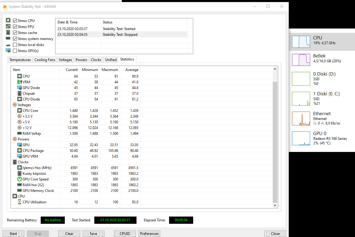Click the Stress CPU chip icon
The height and width of the screenshot is (237, 355).
8,20
